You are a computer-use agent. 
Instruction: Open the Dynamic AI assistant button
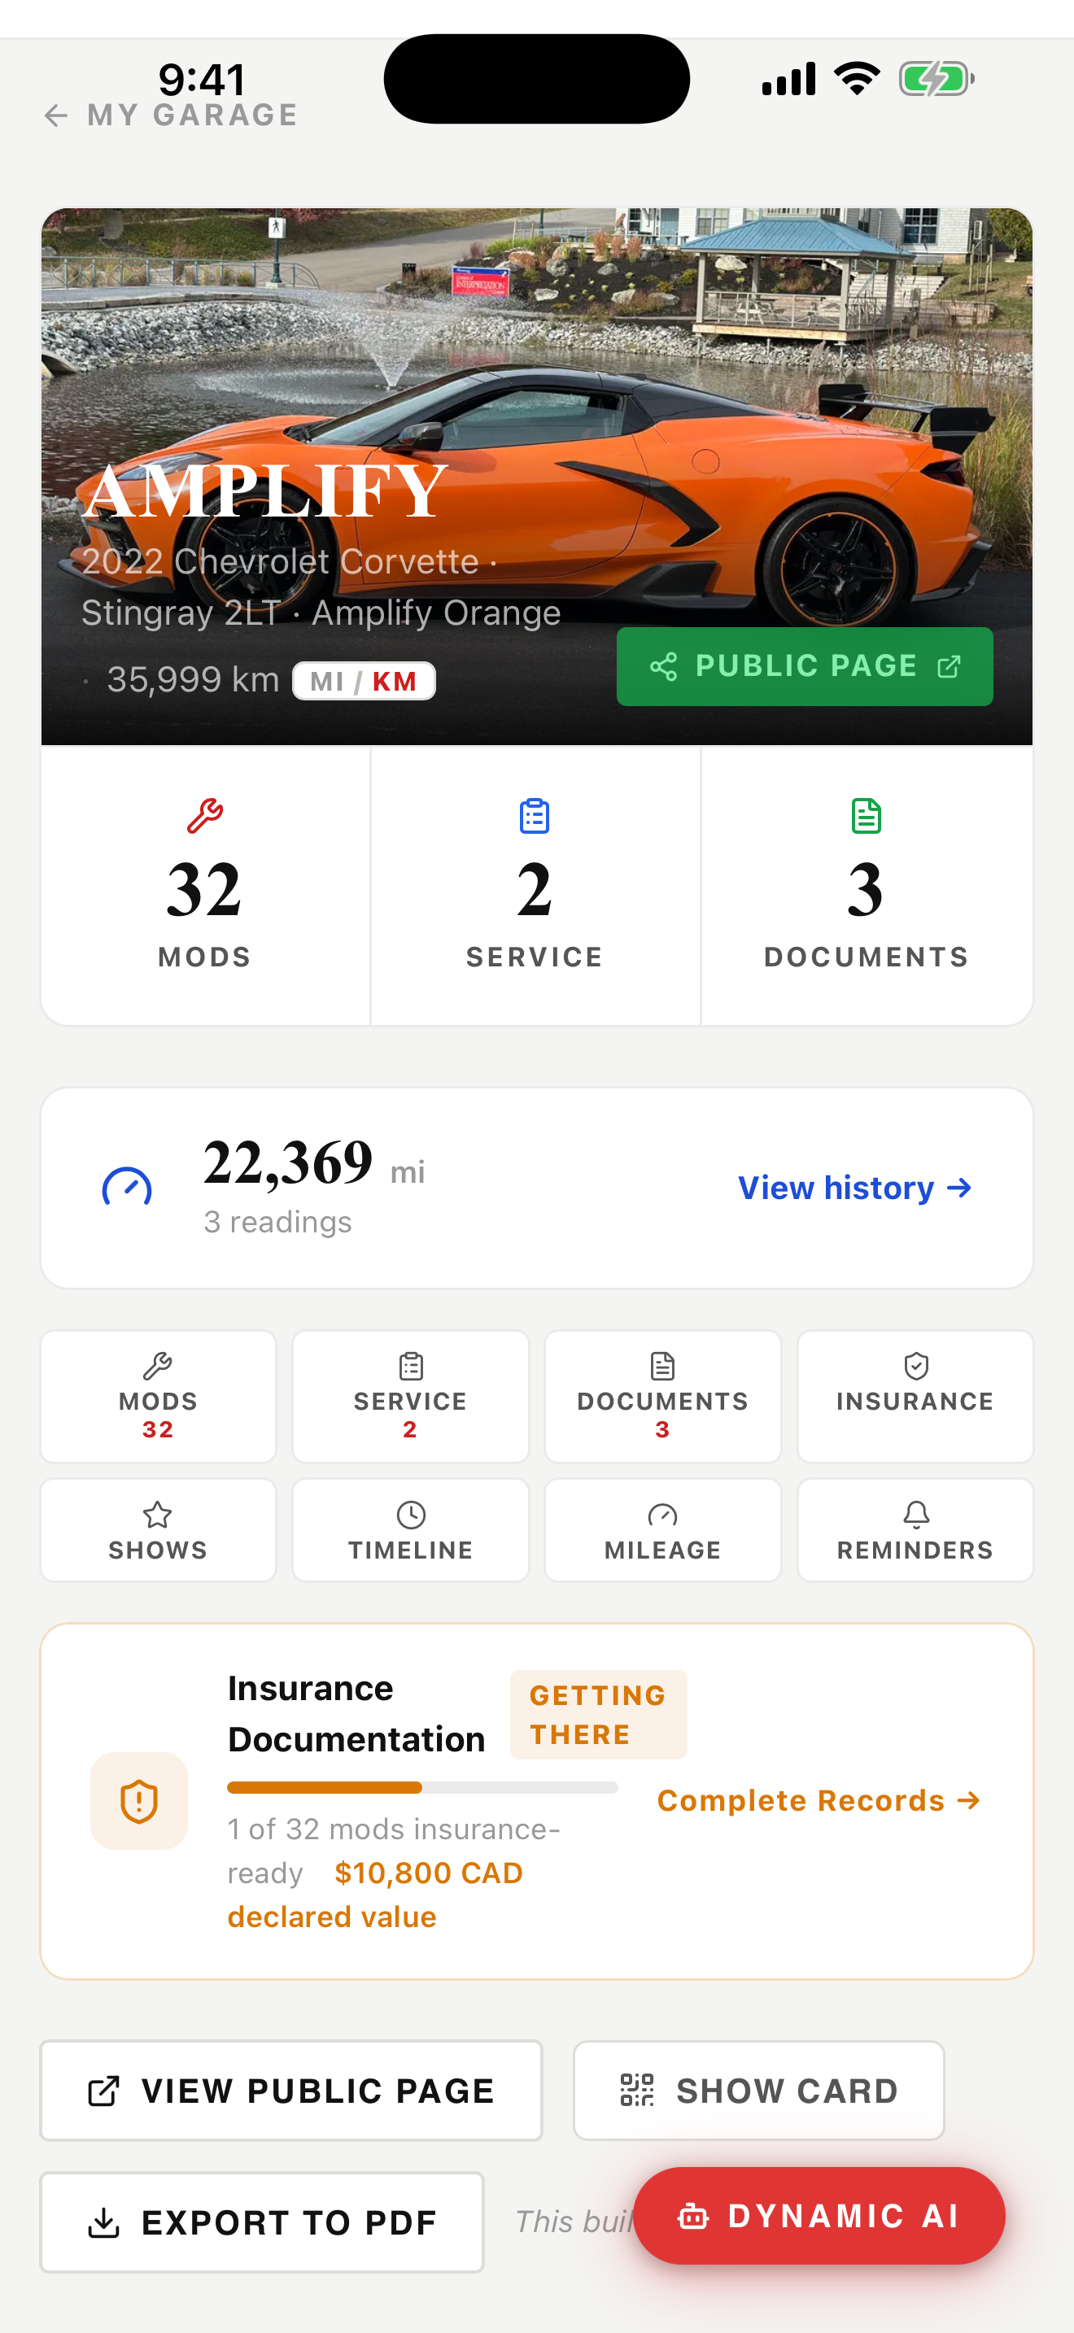819,2215
